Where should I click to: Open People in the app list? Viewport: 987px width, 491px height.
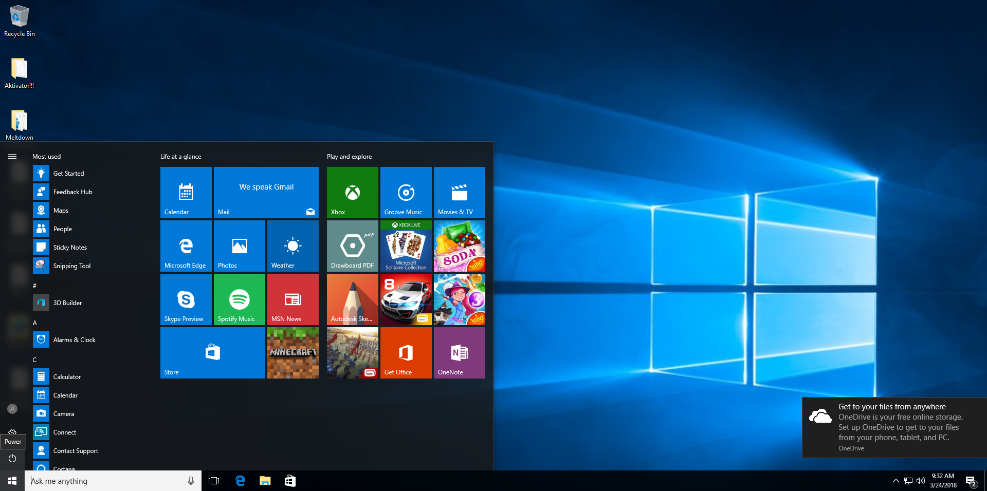coord(90,229)
